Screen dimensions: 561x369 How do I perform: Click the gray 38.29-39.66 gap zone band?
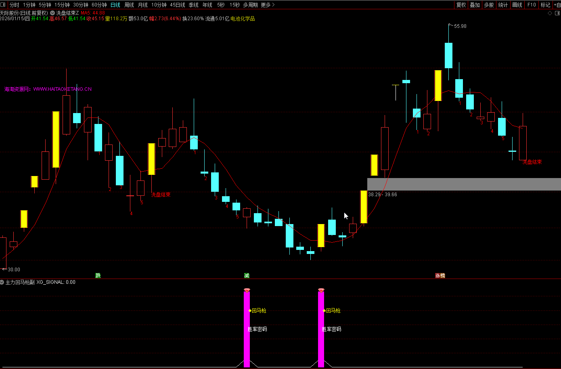point(463,184)
